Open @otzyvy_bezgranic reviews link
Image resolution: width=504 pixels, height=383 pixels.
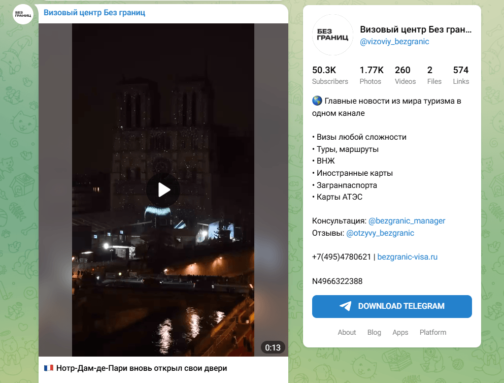click(x=380, y=233)
